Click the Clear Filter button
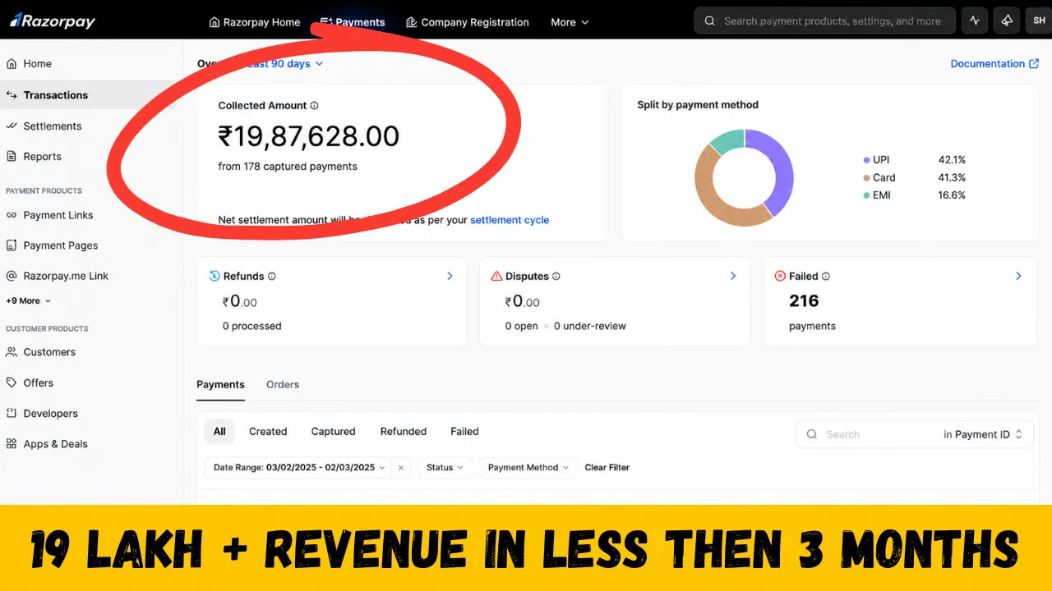This screenshot has height=591, width=1052. coord(607,468)
